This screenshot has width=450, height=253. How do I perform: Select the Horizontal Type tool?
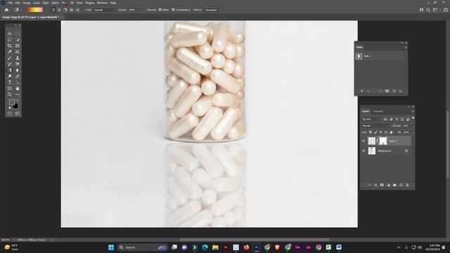click(9, 82)
